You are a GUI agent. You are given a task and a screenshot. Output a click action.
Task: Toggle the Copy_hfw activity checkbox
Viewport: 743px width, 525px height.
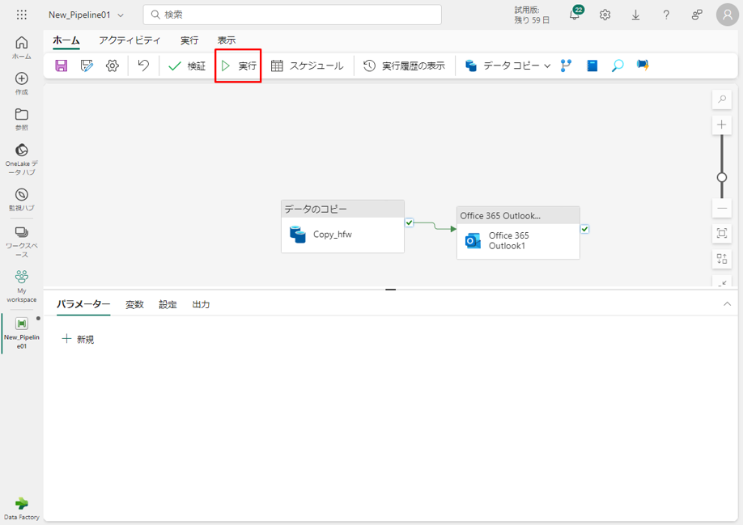point(410,222)
